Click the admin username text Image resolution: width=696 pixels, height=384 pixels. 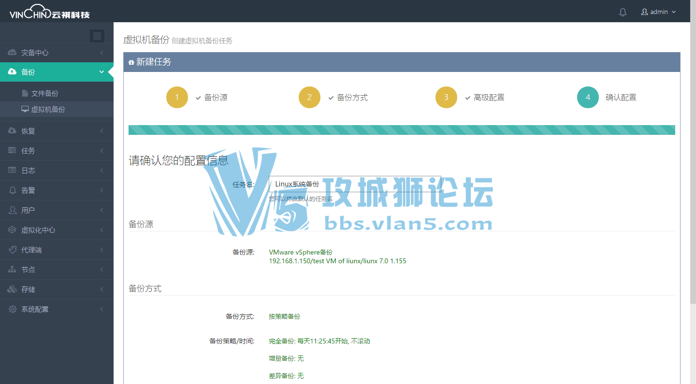[659, 12]
